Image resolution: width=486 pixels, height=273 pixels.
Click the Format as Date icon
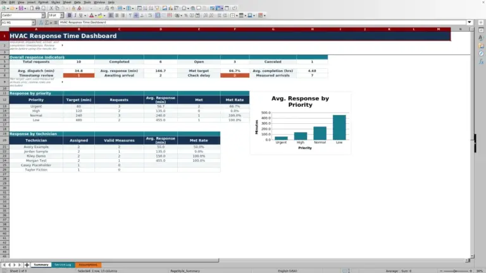pos(197,15)
